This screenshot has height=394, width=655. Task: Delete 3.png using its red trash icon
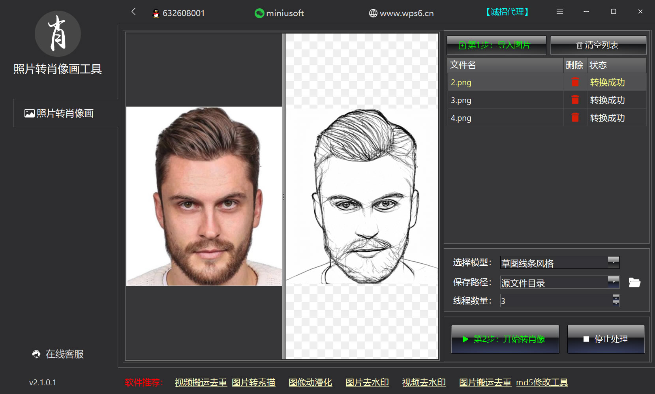pos(575,100)
